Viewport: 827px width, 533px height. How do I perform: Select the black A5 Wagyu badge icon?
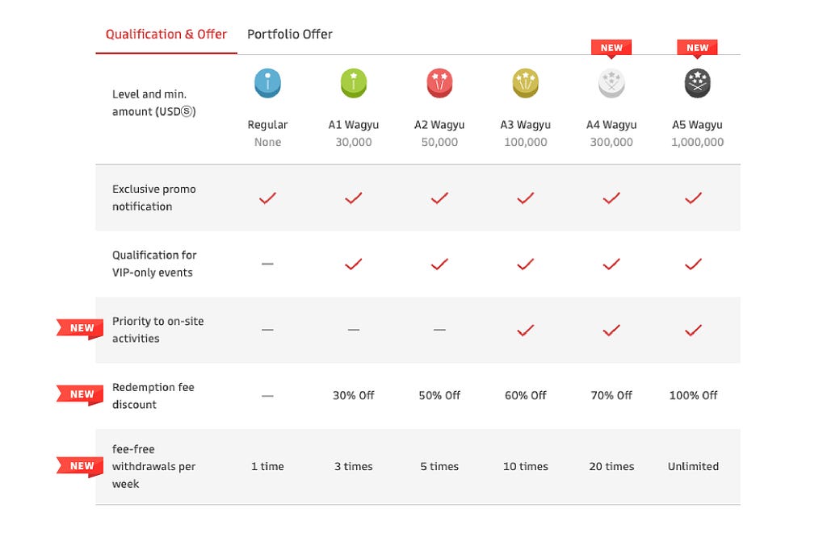(697, 83)
